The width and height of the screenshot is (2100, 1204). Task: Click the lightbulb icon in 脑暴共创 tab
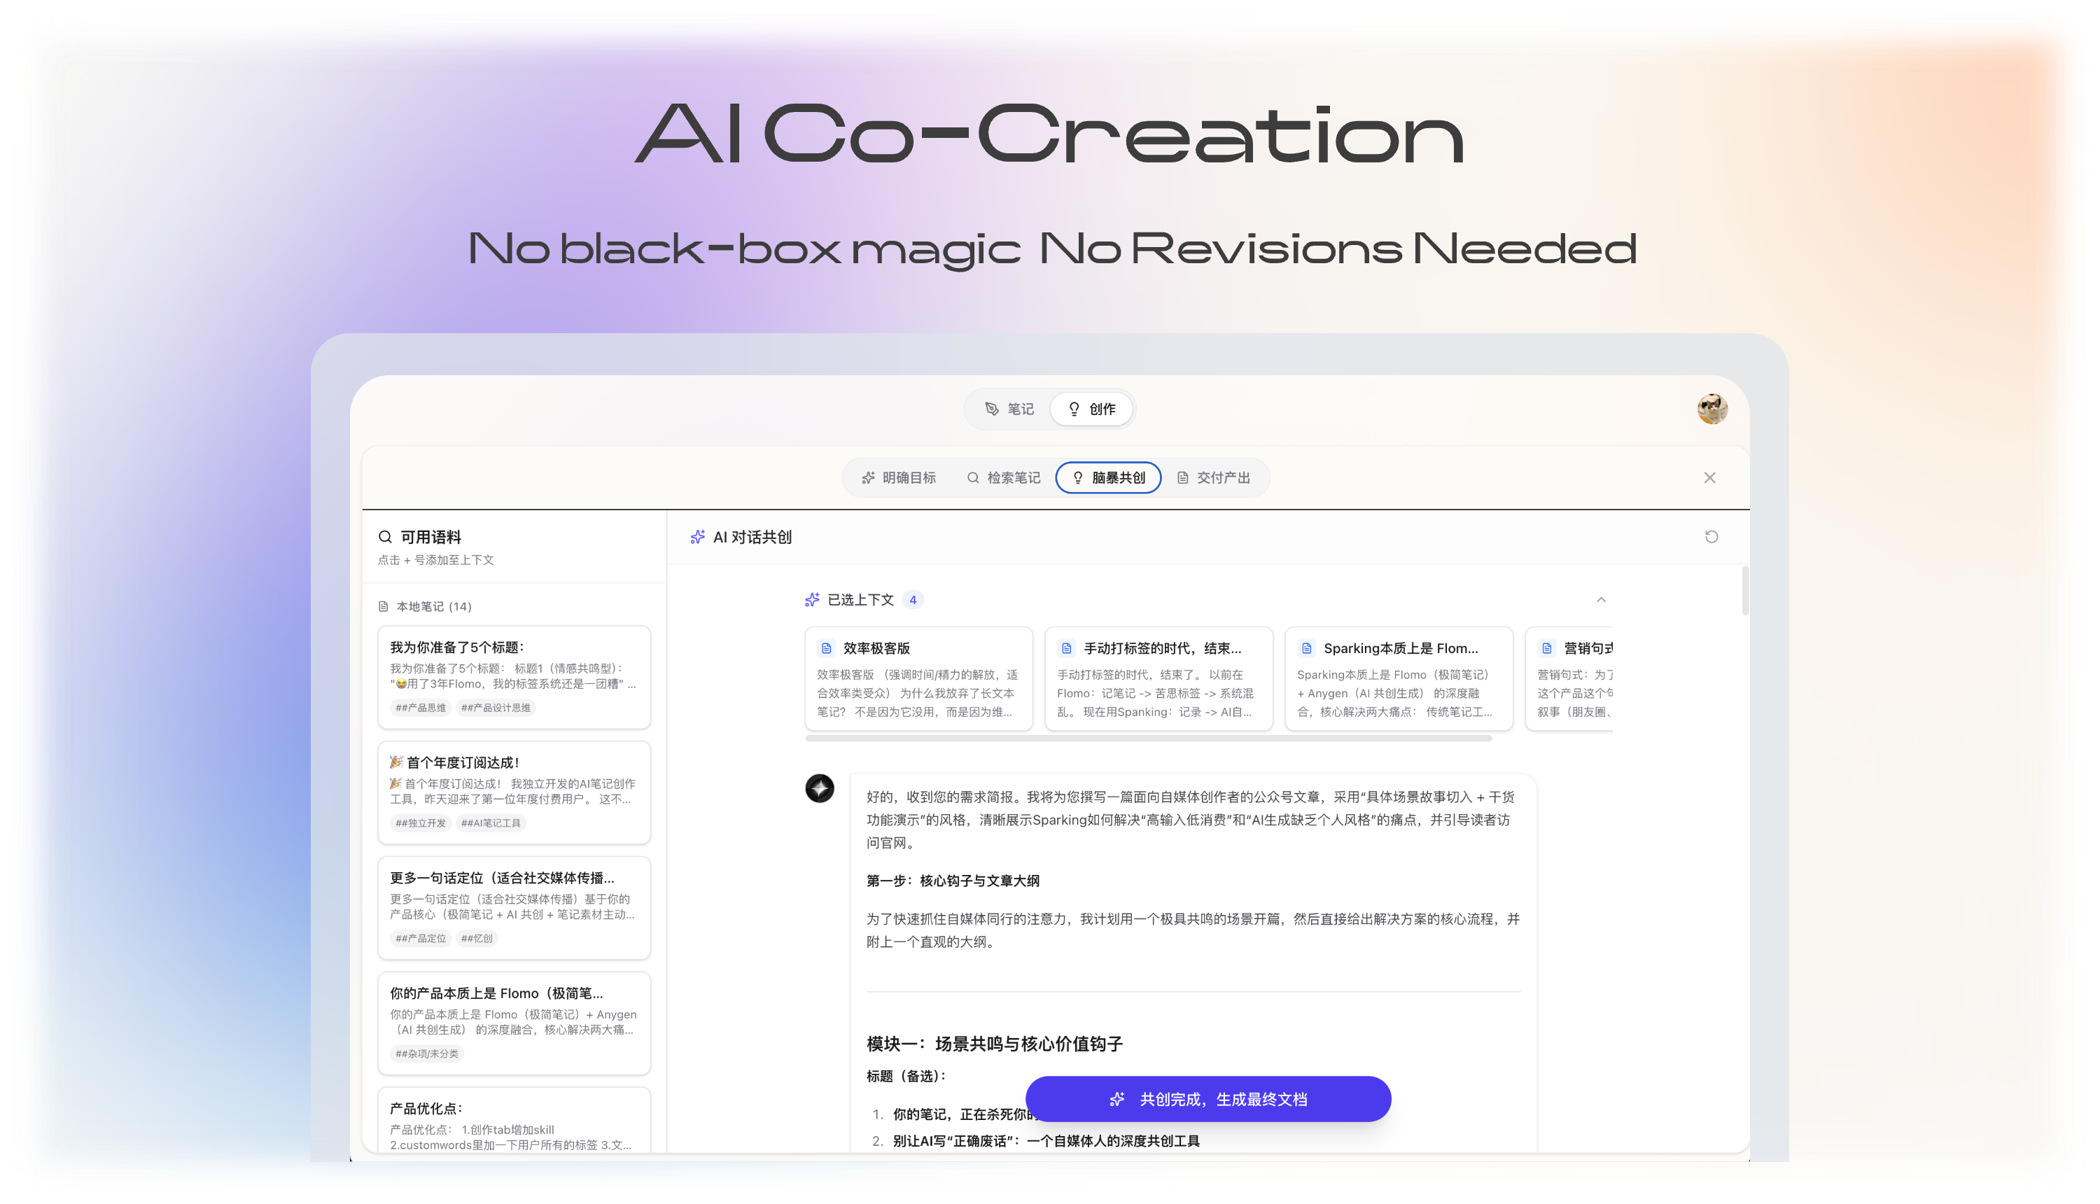[x=1077, y=477]
